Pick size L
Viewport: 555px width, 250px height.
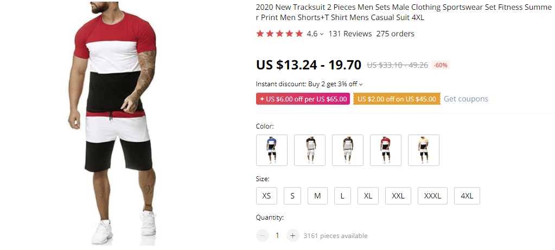[x=342, y=196]
